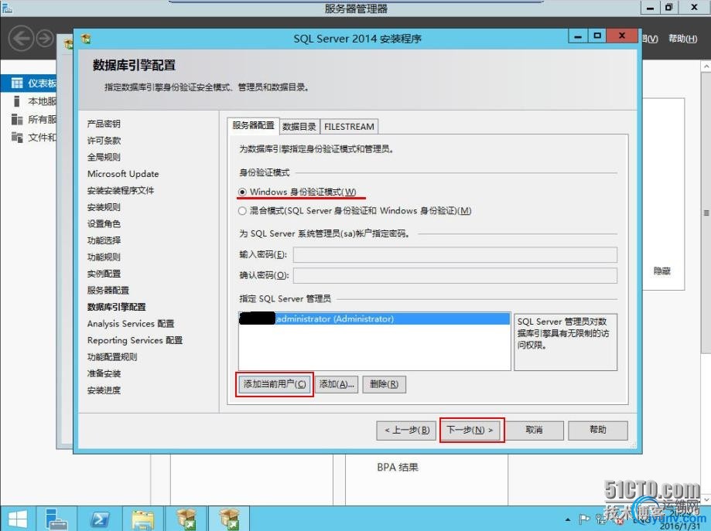This screenshot has height=531, width=711.
Task: Click the 准备安装 step
Action: [x=104, y=373]
